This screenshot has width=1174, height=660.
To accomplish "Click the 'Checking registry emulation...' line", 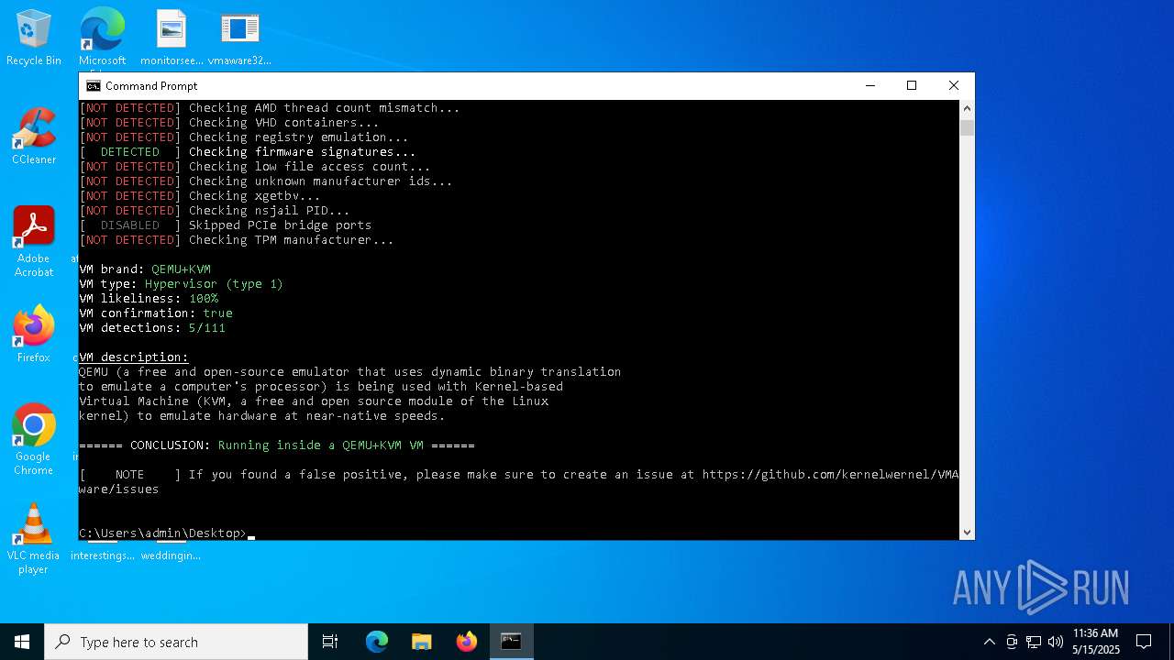I will 244,137.
